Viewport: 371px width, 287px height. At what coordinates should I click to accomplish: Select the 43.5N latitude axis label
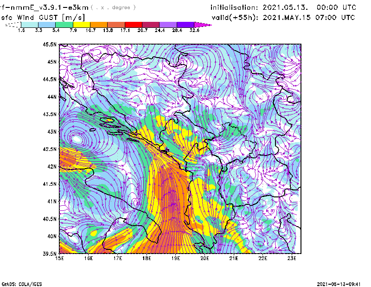50,114
